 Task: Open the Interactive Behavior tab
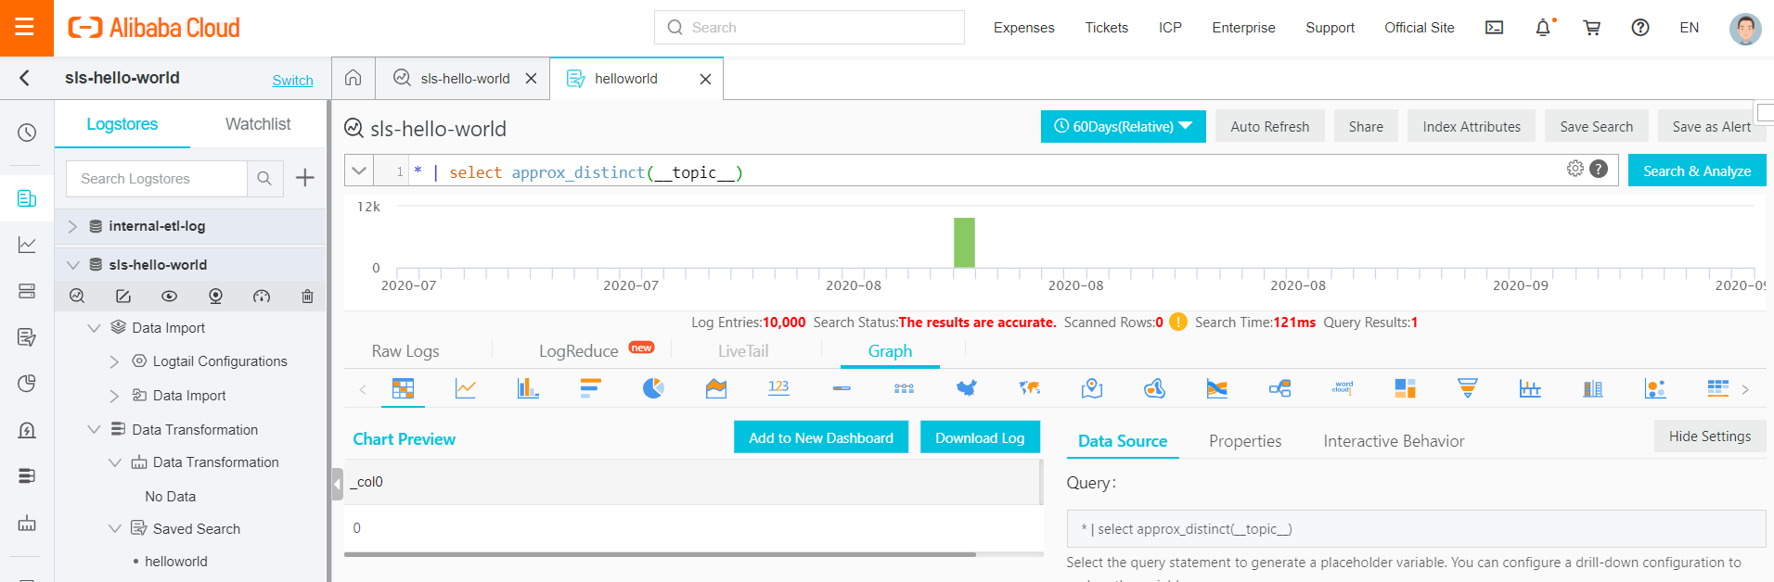[x=1394, y=441]
